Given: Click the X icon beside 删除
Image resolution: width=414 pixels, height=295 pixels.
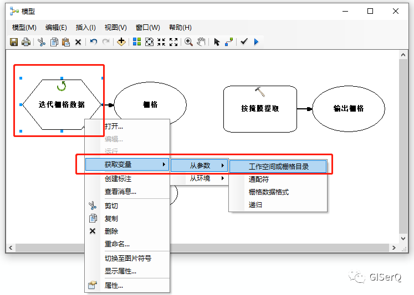Looking at the screenshot, I should (x=93, y=231).
